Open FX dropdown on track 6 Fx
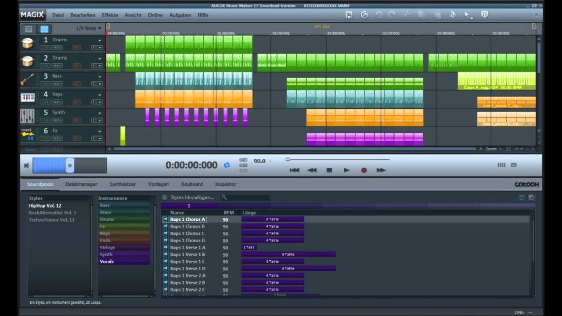 (x=97, y=138)
